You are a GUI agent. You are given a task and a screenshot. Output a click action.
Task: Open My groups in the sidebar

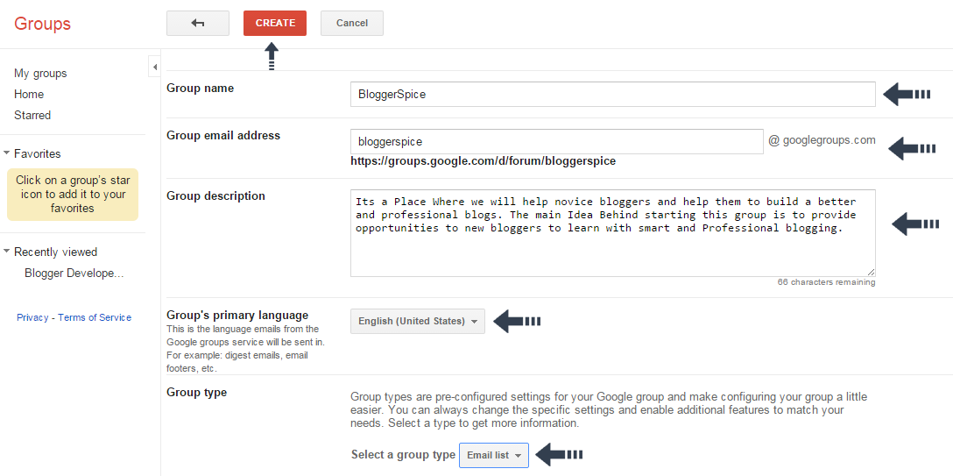(x=40, y=73)
